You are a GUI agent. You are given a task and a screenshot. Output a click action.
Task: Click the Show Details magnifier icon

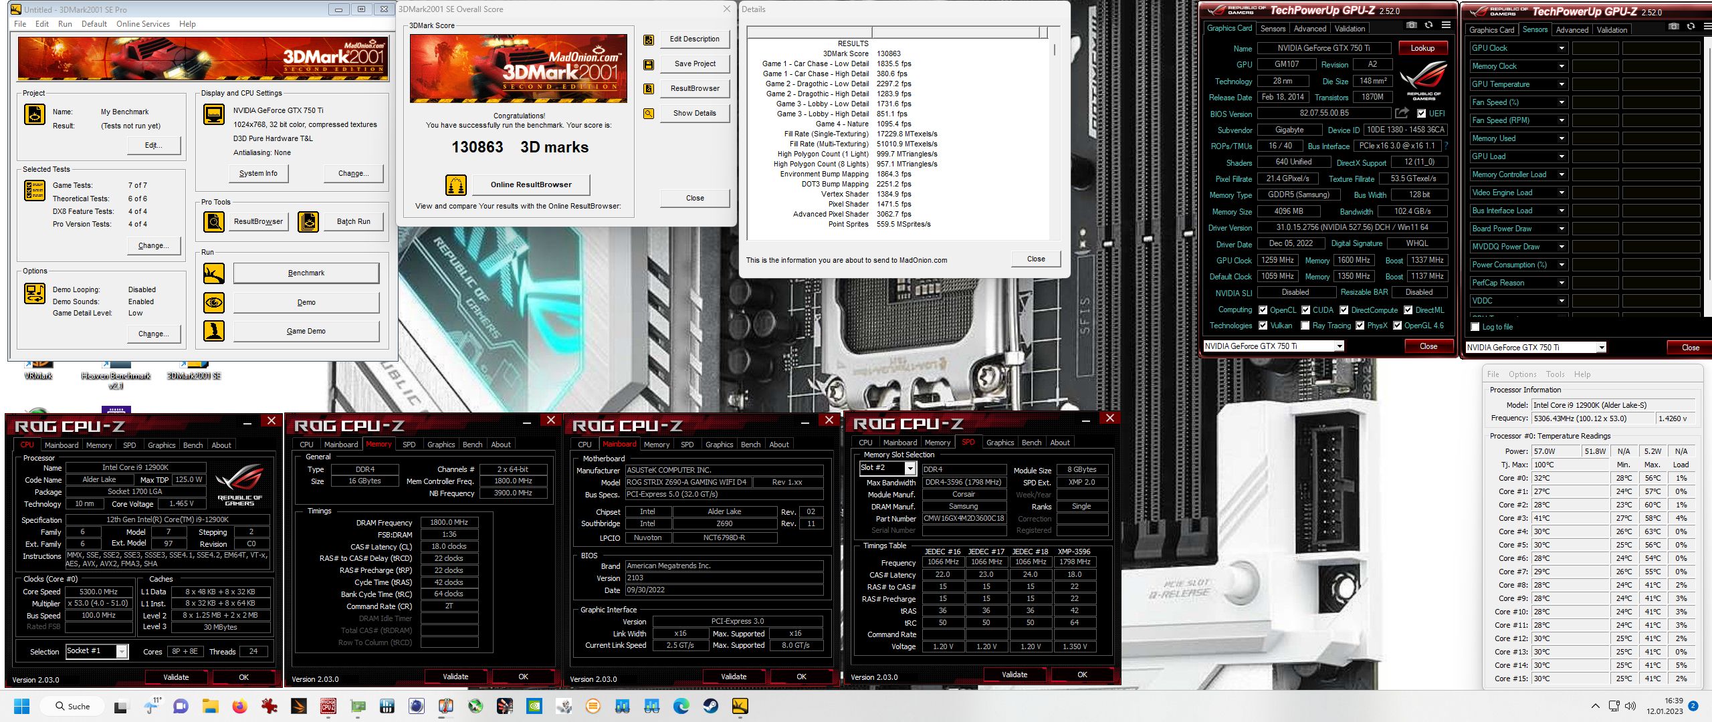[648, 114]
